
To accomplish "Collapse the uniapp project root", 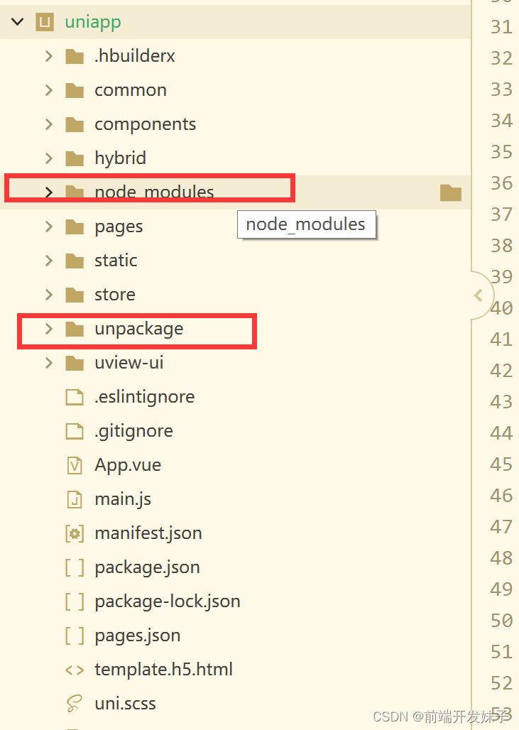I will point(17,21).
